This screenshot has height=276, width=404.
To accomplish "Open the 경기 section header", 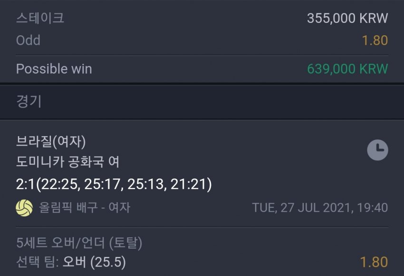I will (29, 101).
